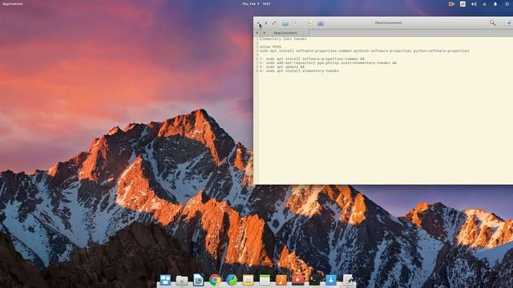The height and width of the screenshot is (288, 513).
Task: Click the red screen recorder indicator
Action: [x=451, y=4]
